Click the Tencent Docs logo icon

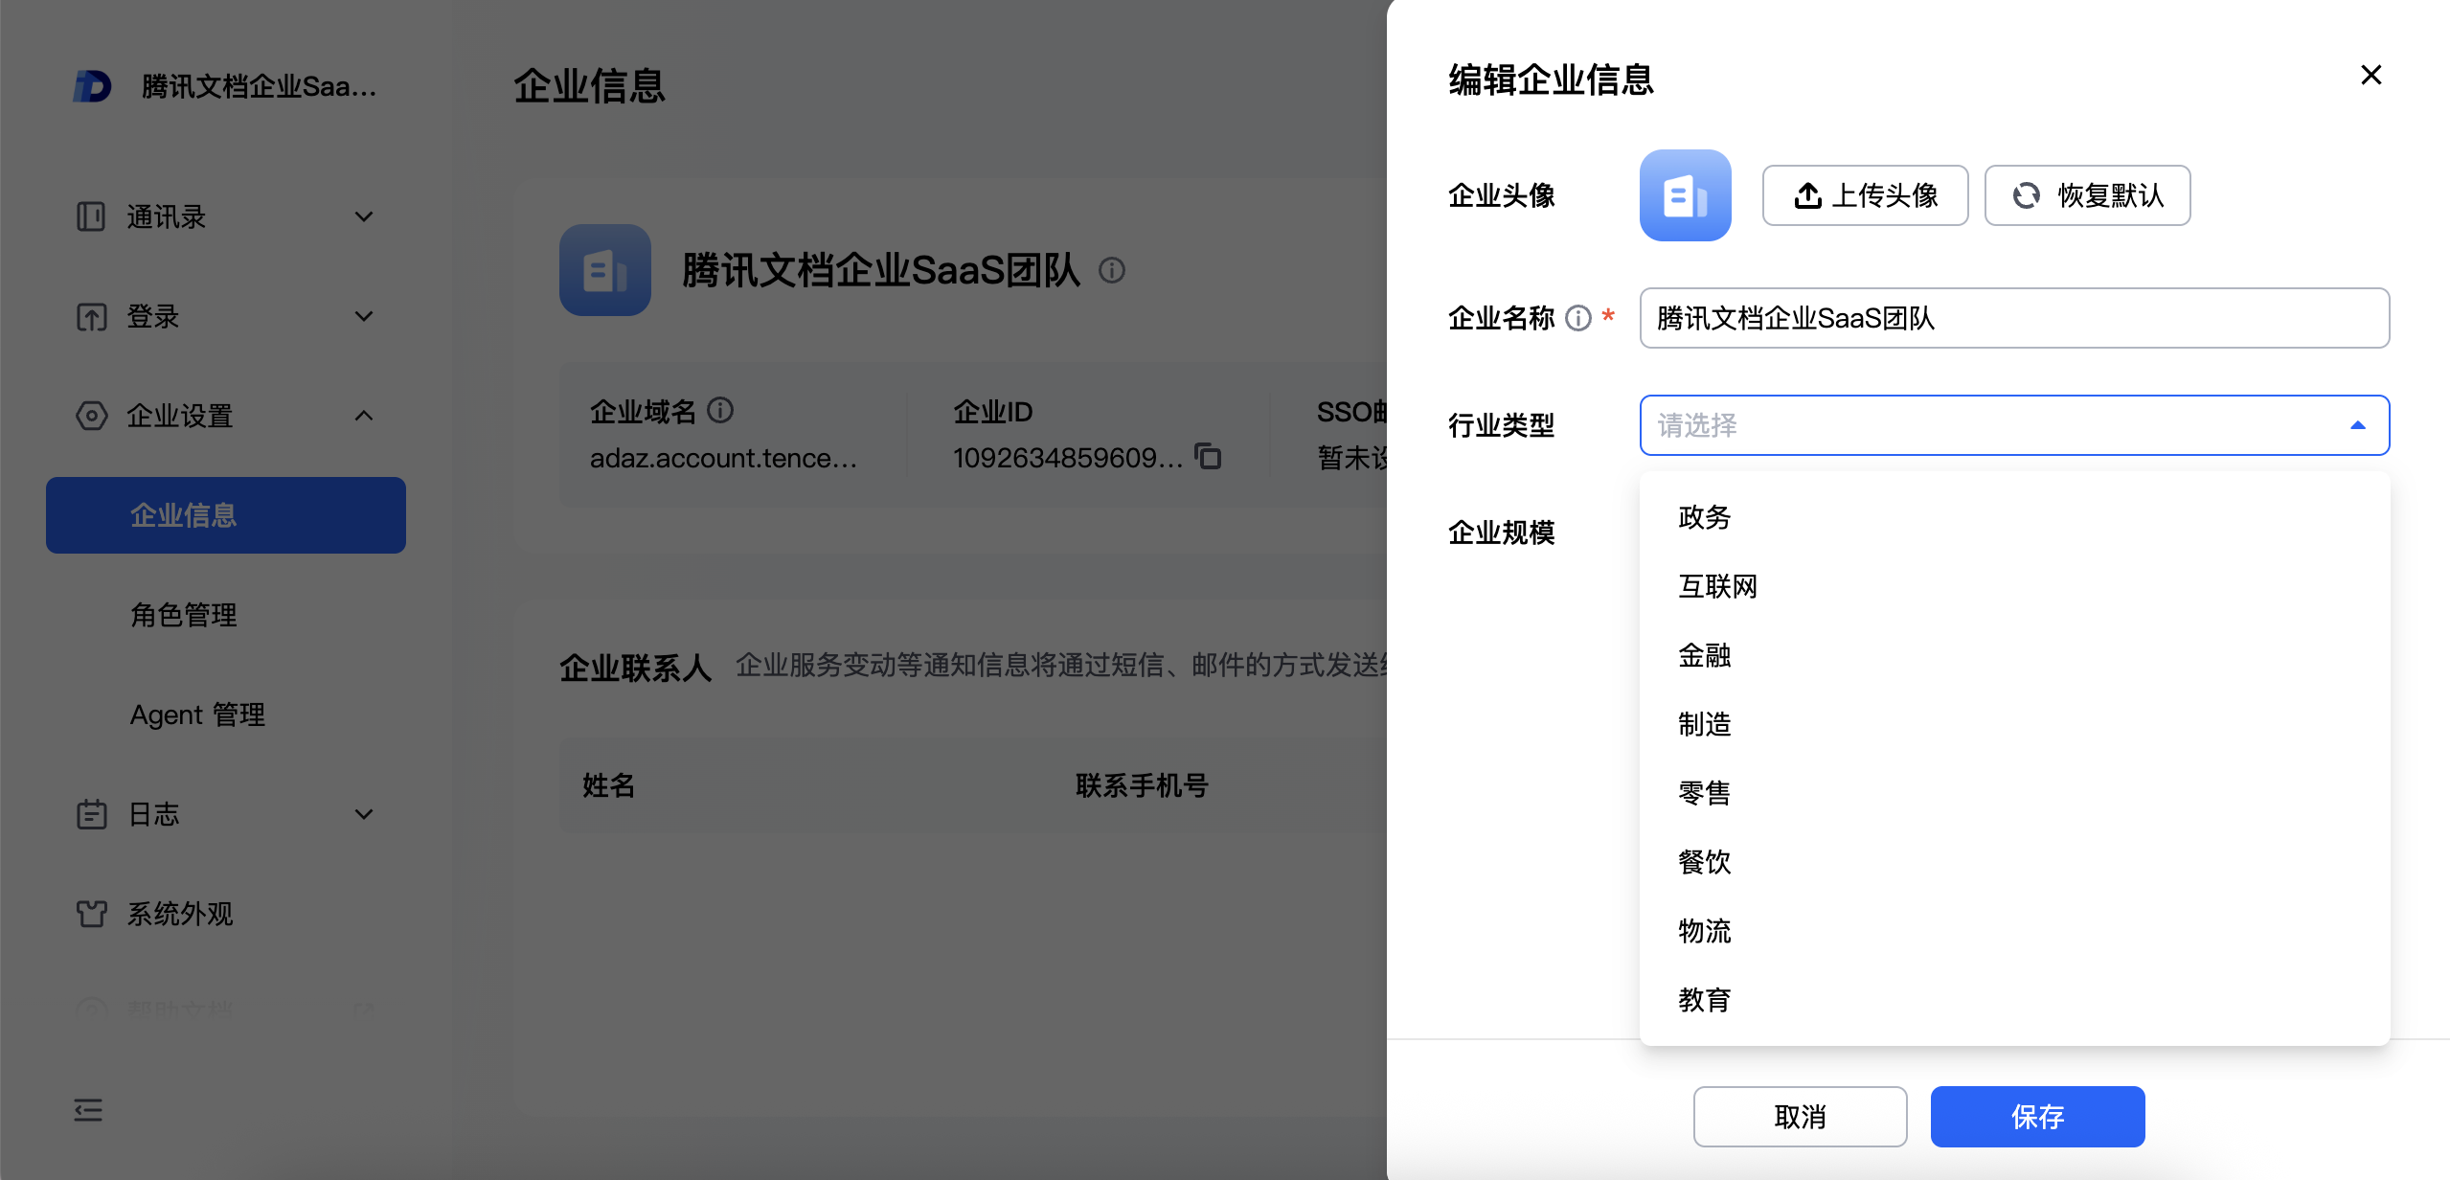pos(93,86)
